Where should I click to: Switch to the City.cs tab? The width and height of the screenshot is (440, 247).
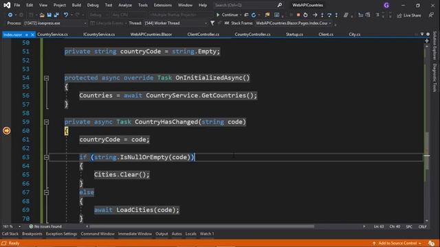355,34
